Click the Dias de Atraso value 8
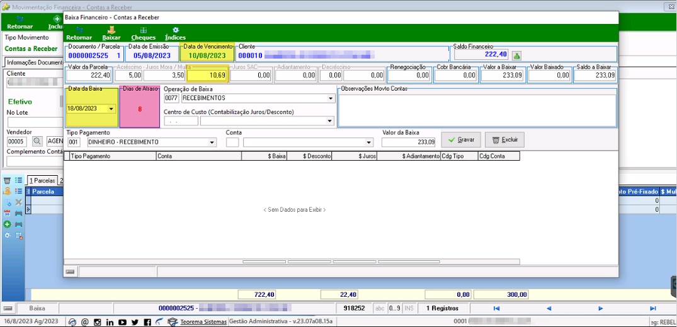Viewport: 677px width, 327px height. [x=140, y=109]
